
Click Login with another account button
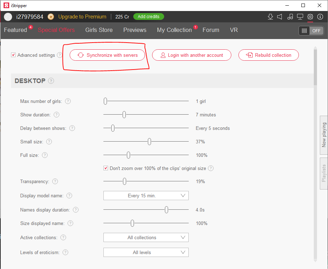coord(192,55)
